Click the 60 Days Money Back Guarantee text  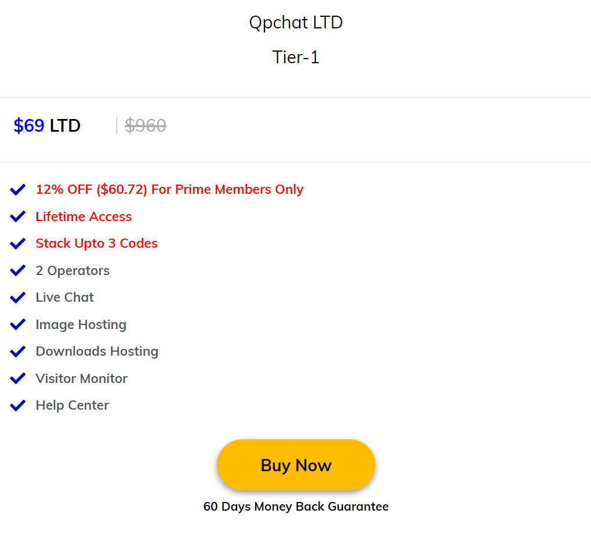click(x=297, y=506)
